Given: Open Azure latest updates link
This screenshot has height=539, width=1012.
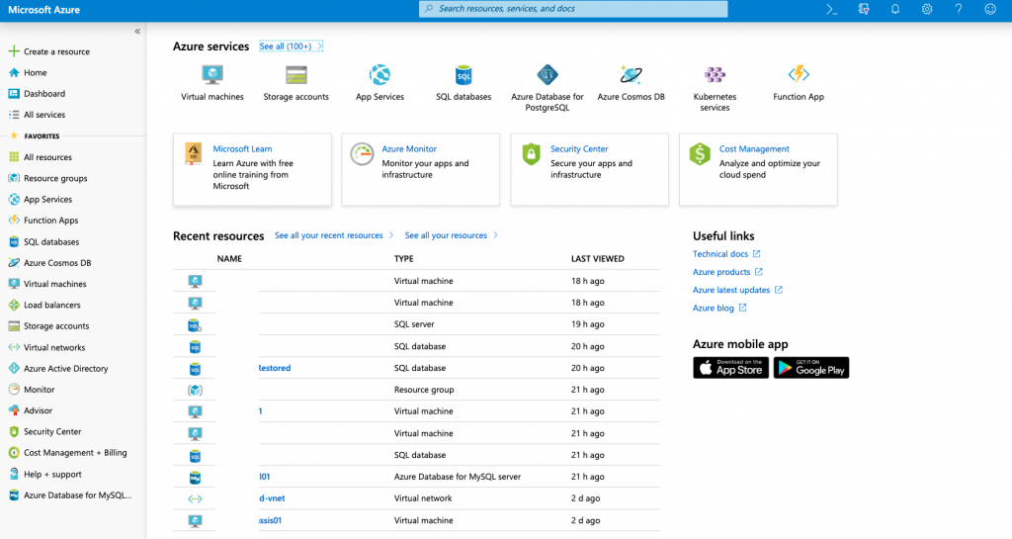Looking at the screenshot, I should pos(737,291).
